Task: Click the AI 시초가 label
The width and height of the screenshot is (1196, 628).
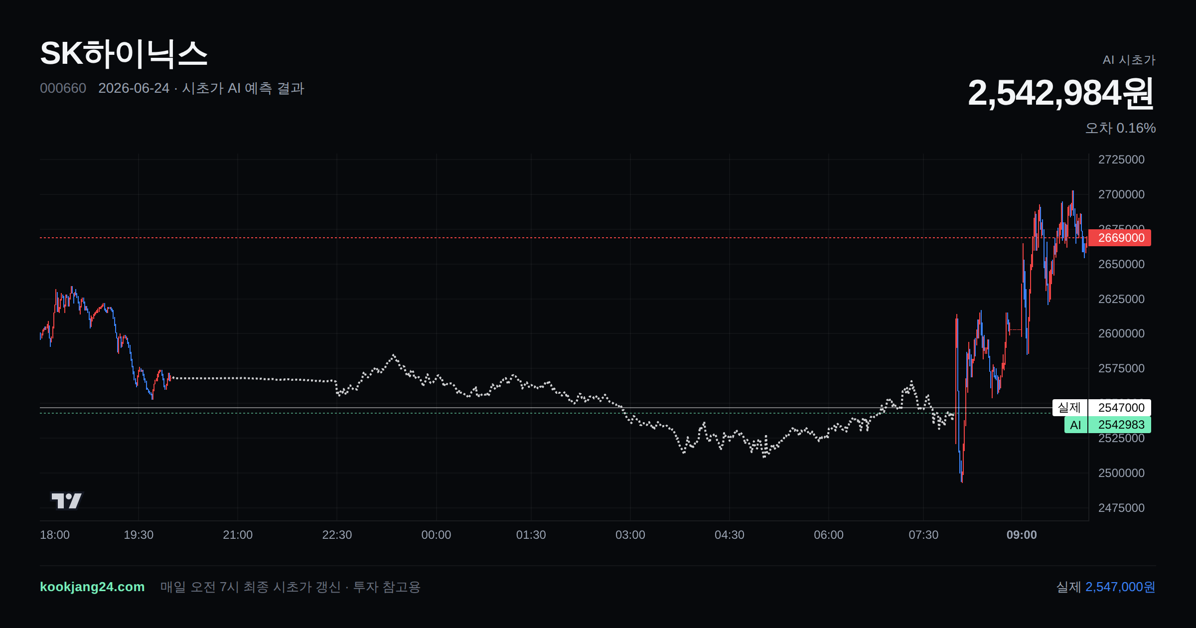Action: click(1129, 60)
